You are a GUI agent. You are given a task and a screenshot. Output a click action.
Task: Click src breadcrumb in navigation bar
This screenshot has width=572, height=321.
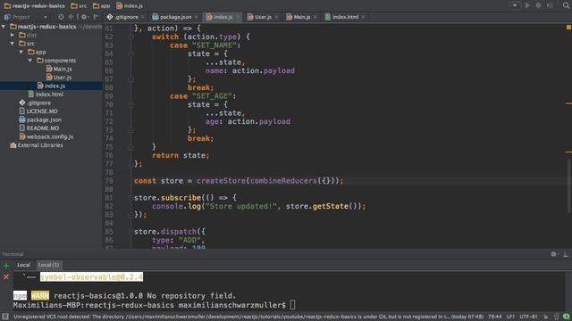click(79, 6)
